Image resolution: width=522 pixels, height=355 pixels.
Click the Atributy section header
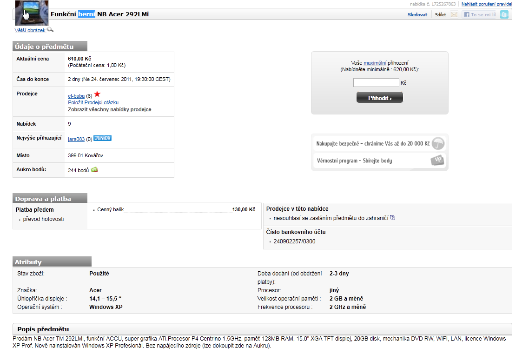pyautogui.click(x=52, y=261)
